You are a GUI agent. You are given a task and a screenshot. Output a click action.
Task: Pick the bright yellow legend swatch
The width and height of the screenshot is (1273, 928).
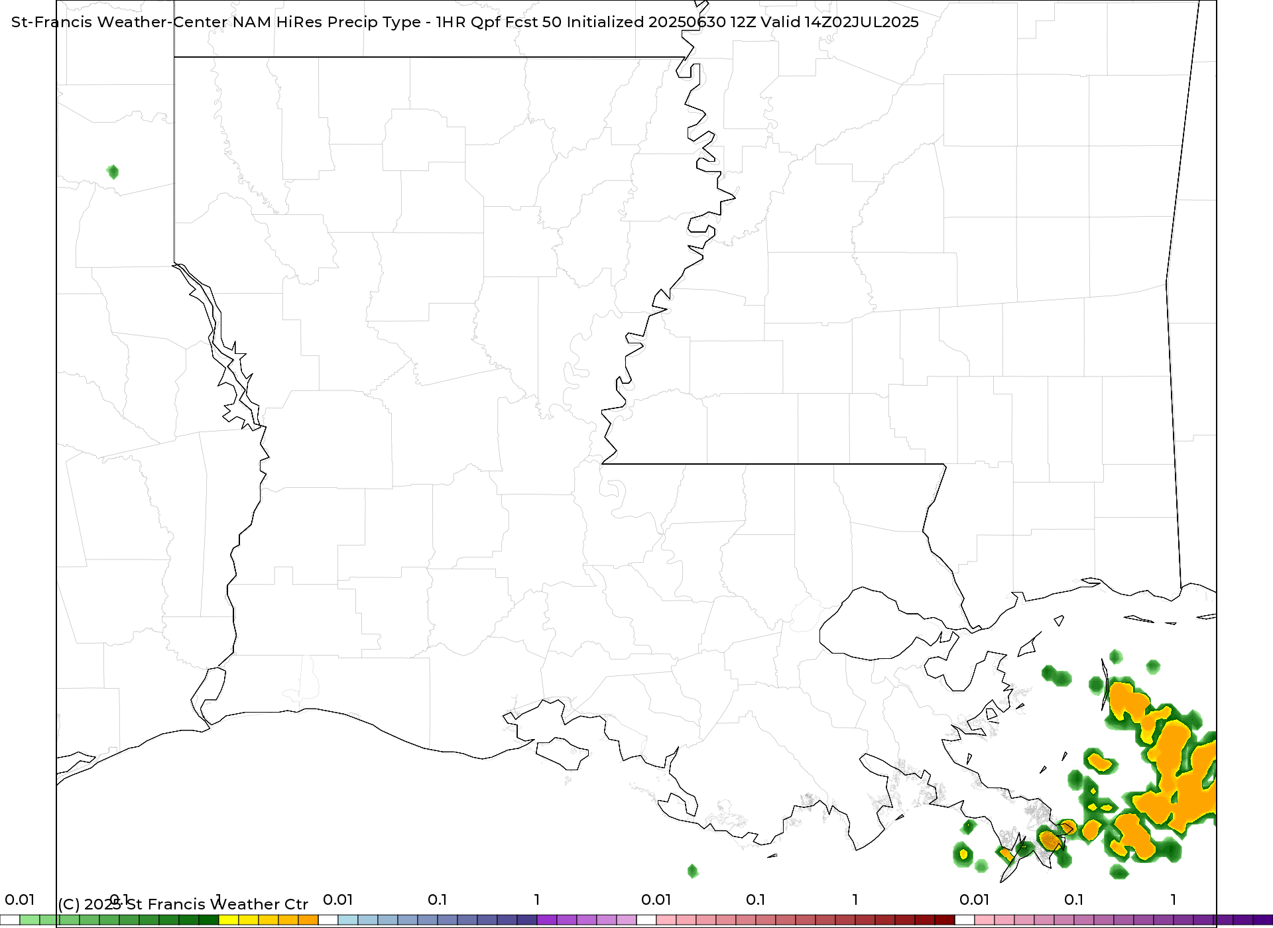[x=229, y=920]
